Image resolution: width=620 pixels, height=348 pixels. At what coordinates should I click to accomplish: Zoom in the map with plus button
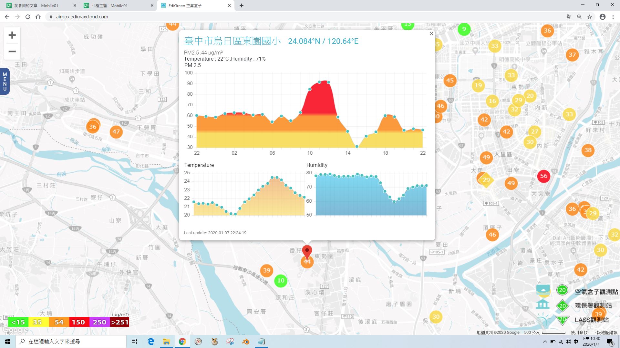click(x=12, y=35)
